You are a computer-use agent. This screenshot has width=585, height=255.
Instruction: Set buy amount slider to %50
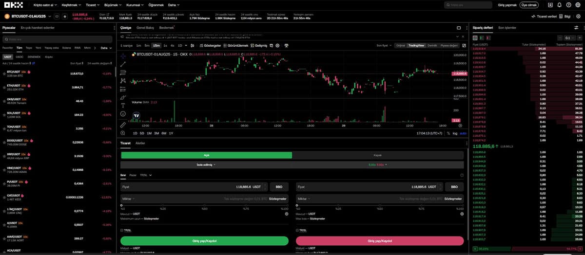[x=205, y=205]
